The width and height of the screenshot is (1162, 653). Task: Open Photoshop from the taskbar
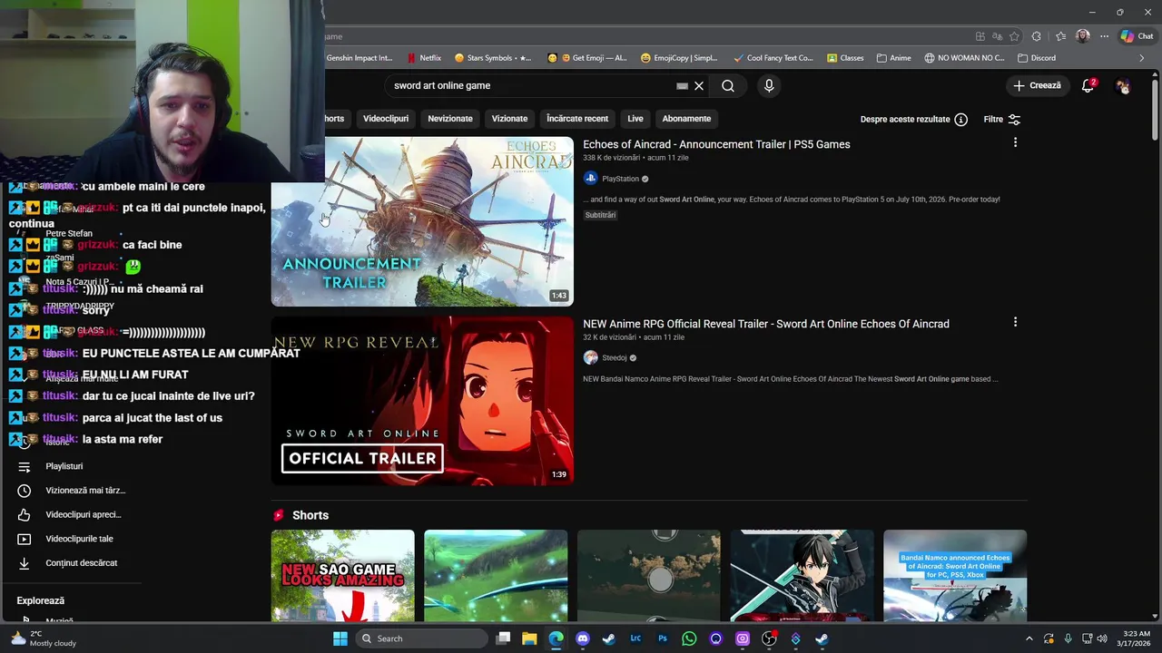(663, 638)
